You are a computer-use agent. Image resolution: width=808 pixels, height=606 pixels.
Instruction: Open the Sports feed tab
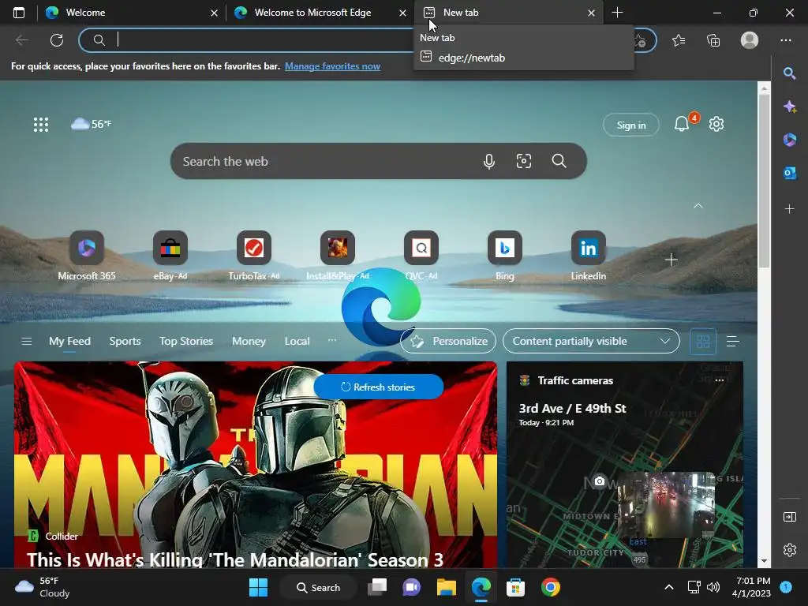[125, 341]
